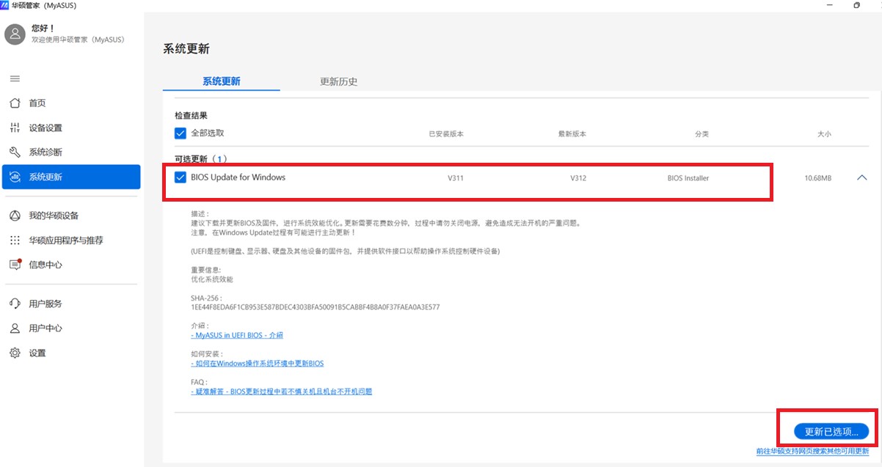
Task: Select the System Diagnosis (系统诊断) wrench icon
Action: click(x=15, y=152)
